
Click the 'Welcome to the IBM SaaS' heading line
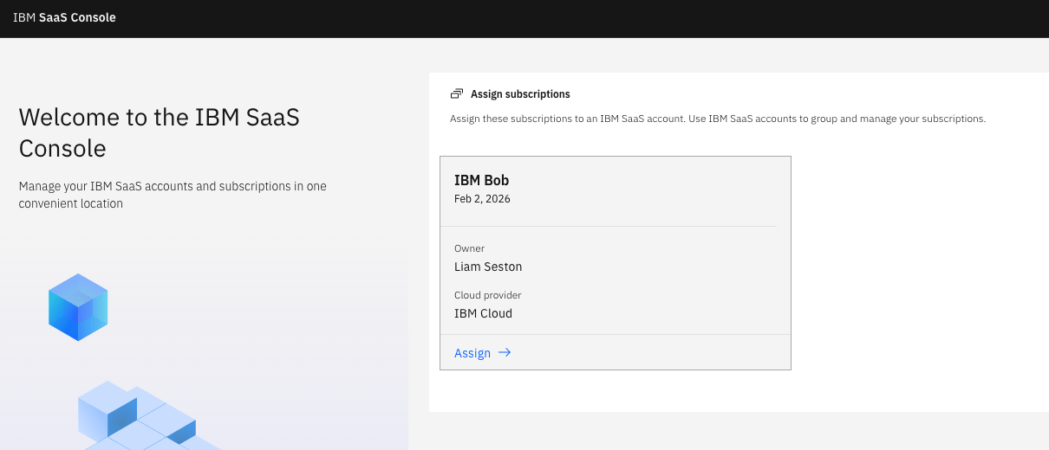[x=159, y=118]
